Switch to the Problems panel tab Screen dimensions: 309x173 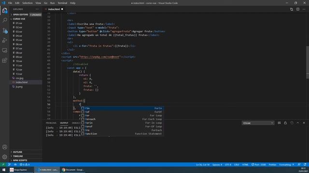coord(51,123)
